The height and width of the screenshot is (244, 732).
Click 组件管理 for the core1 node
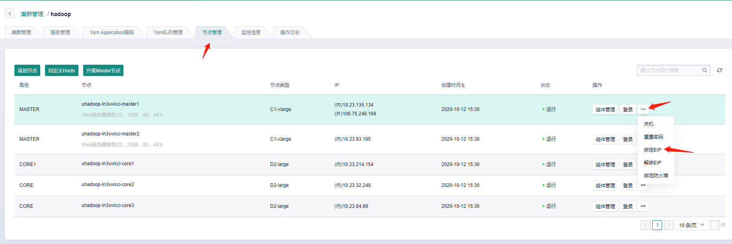[605, 165]
